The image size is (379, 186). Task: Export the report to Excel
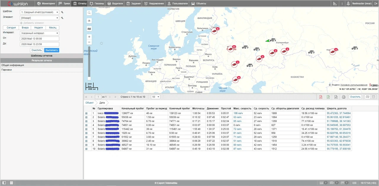[328, 97]
